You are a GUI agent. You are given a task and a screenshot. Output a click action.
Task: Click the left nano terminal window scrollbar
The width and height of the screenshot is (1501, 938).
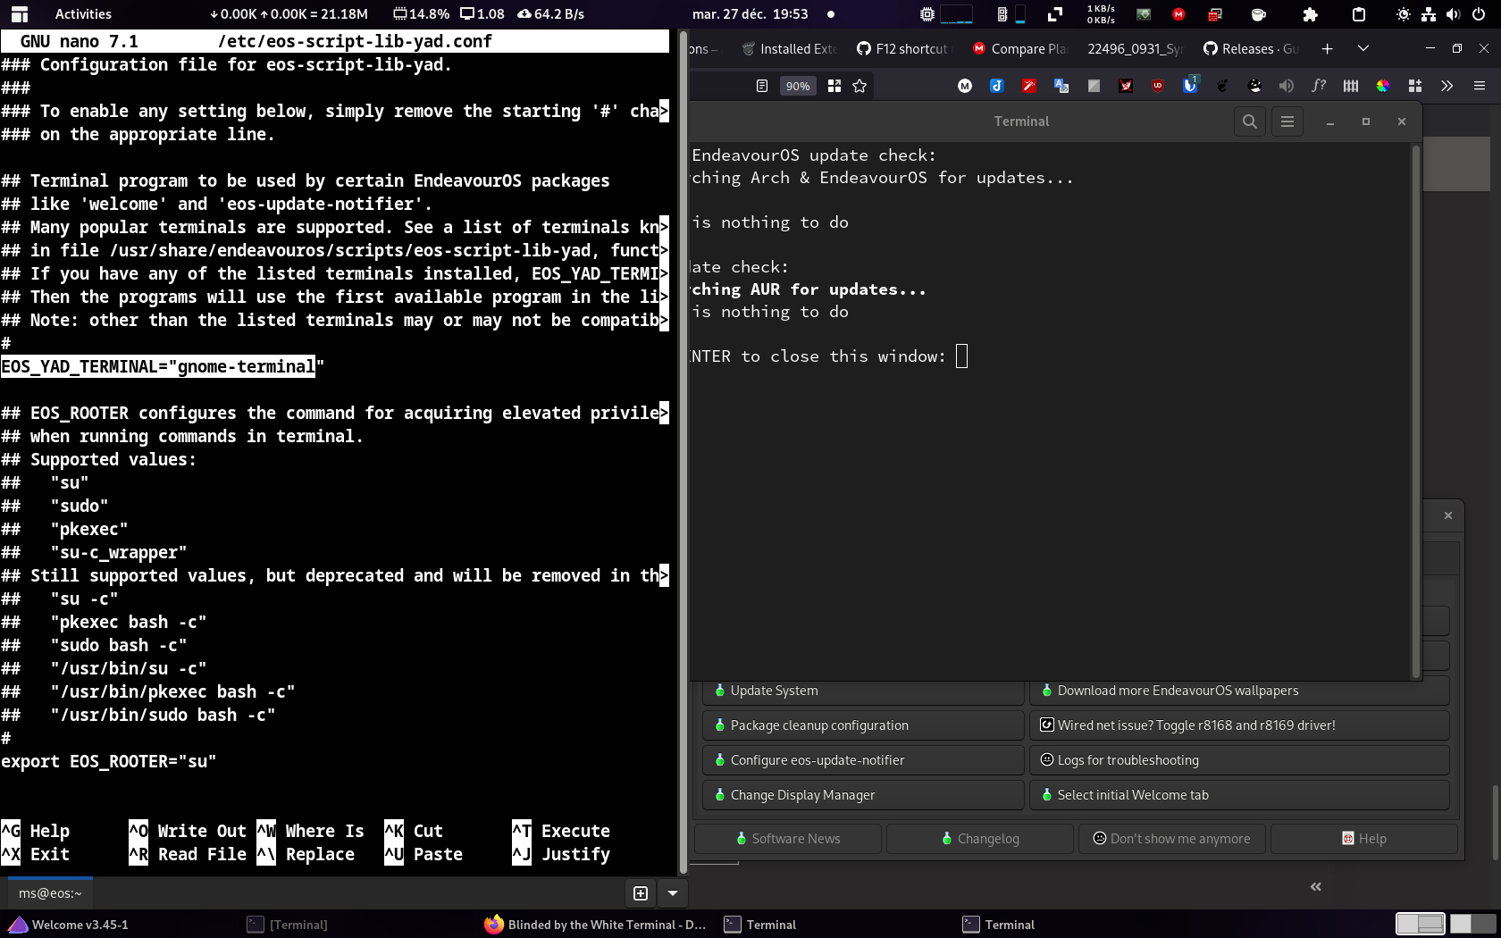pos(683,453)
